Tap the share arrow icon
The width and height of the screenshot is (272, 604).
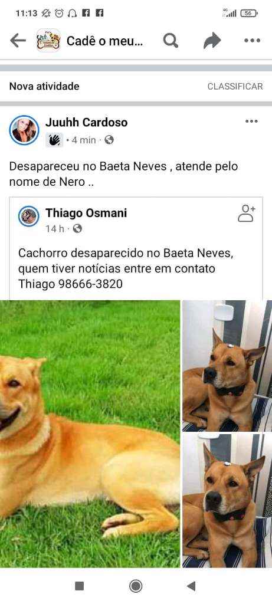pos(212,41)
